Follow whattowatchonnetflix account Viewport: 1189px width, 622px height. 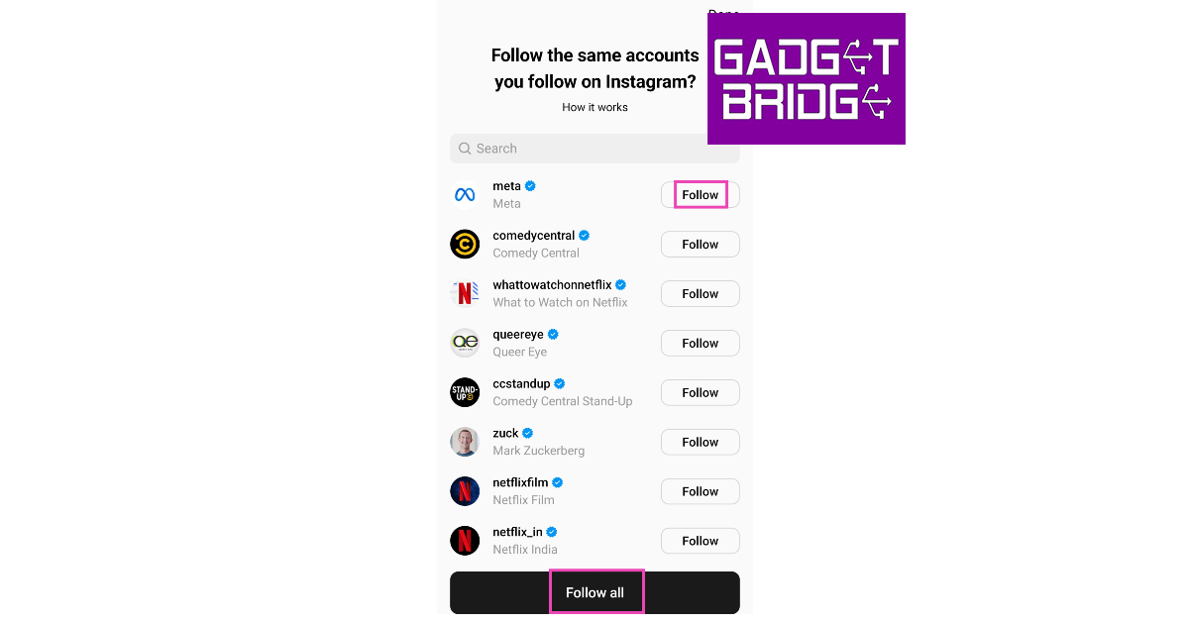[x=701, y=294]
